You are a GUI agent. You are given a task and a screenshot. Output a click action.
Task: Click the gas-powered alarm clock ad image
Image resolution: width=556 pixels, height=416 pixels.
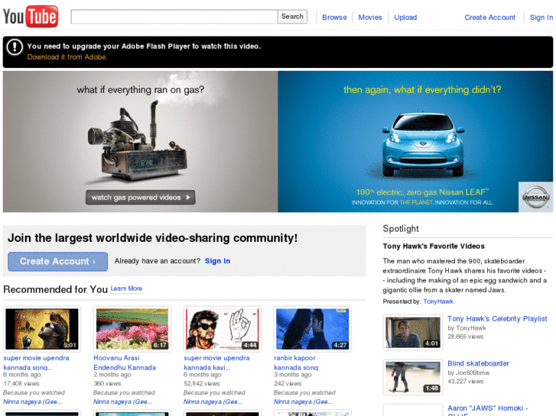[x=137, y=142]
